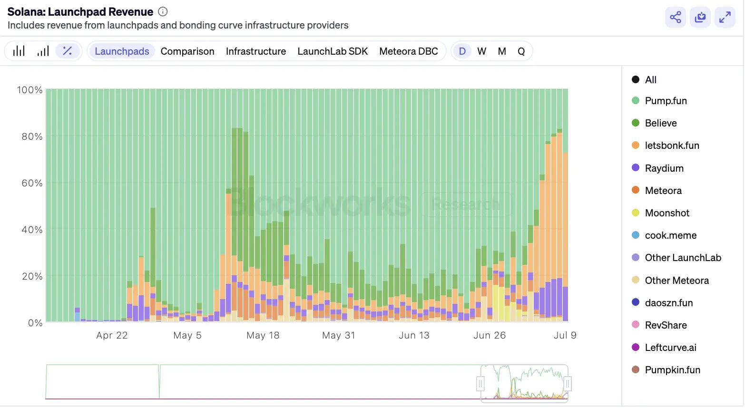Hide the letsbonk.fun series
Screen dimensions: 745x408
[x=671, y=146]
